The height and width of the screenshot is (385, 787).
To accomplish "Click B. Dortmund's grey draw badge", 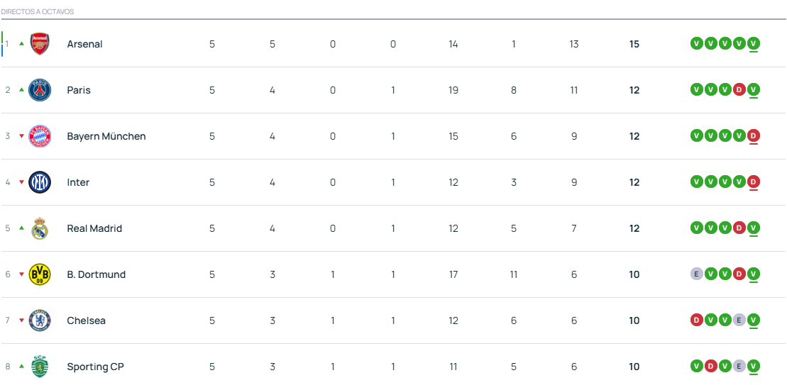I will click(x=697, y=274).
